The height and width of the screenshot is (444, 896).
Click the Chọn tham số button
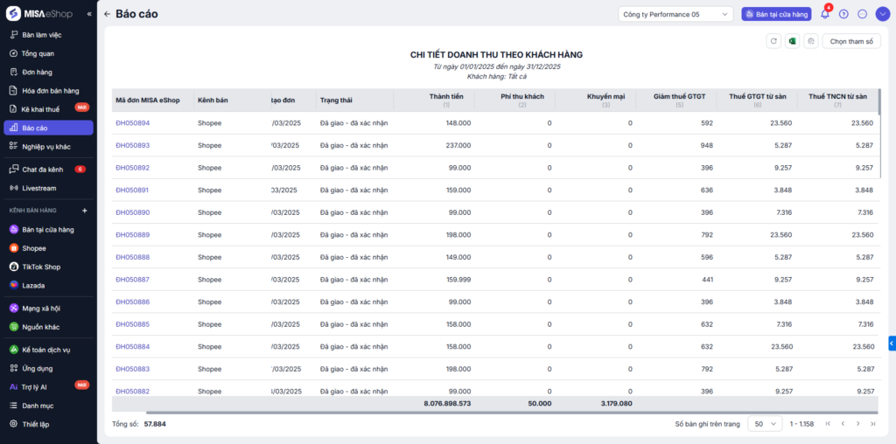pos(850,41)
